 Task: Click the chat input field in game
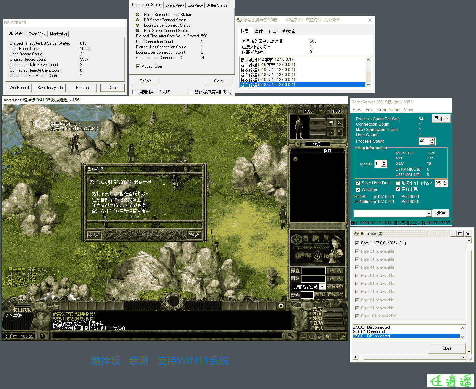point(167,335)
